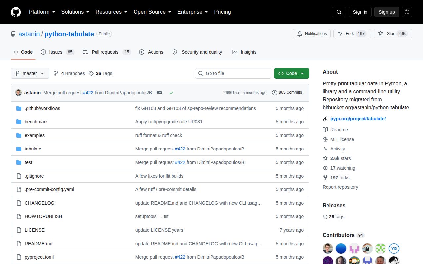Open the examples folder icon
This screenshot has width=423, height=264.
[x=19, y=135]
